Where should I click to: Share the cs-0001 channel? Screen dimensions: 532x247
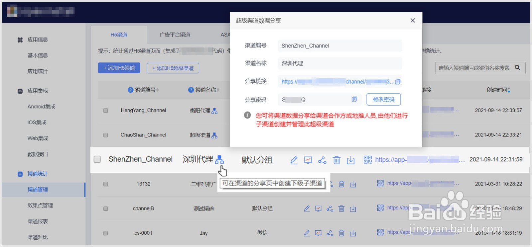(330, 233)
